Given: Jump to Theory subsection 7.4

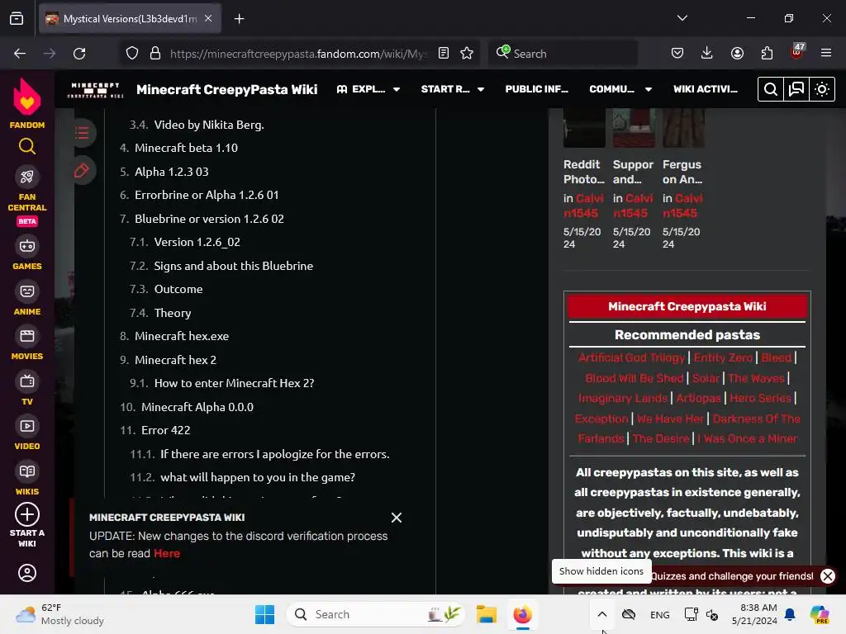Looking at the screenshot, I should 173,313.
